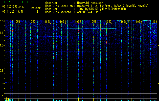This screenshot has width=159, height=101.
Task: Click time marker 1051
Action: point(17,22)
